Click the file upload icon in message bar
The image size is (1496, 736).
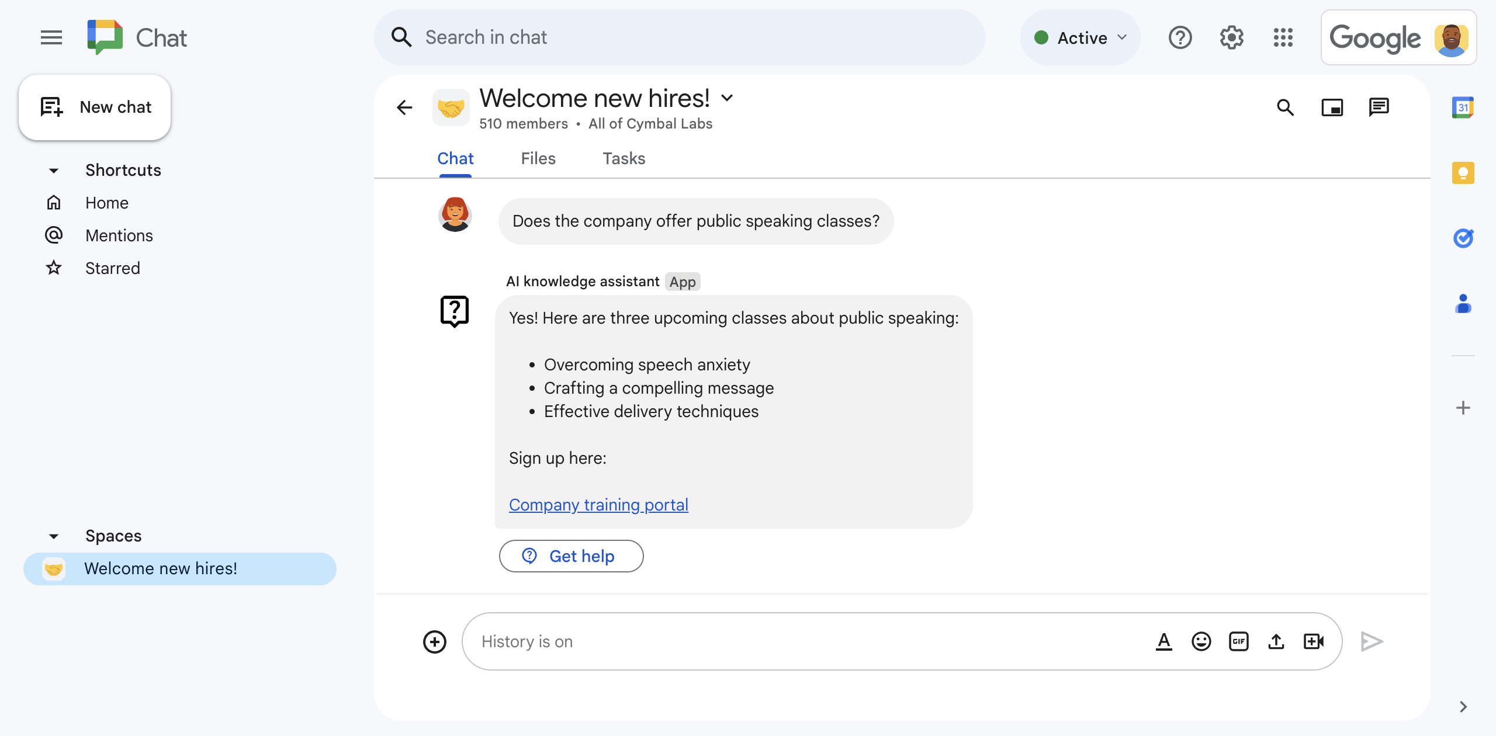[1276, 641]
